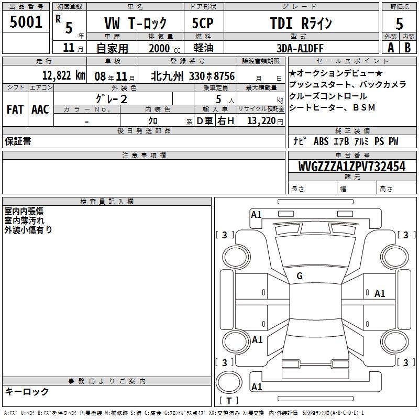Click interior color クロ

[153, 121]
